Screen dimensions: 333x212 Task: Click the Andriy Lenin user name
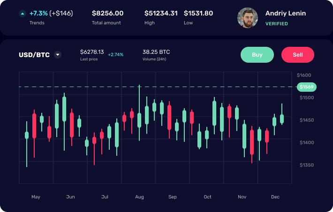pos(286,13)
